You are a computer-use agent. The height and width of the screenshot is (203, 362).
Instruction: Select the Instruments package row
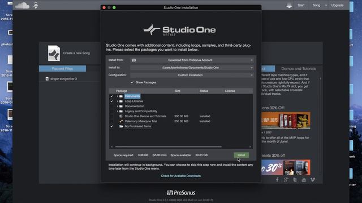click(181, 96)
